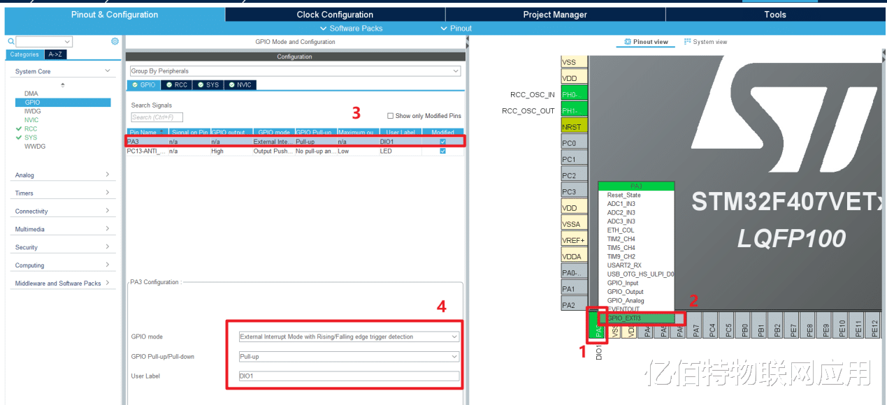The height and width of the screenshot is (405, 887).
Task: Click the VSSA pin
Action: [x=575, y=224]
